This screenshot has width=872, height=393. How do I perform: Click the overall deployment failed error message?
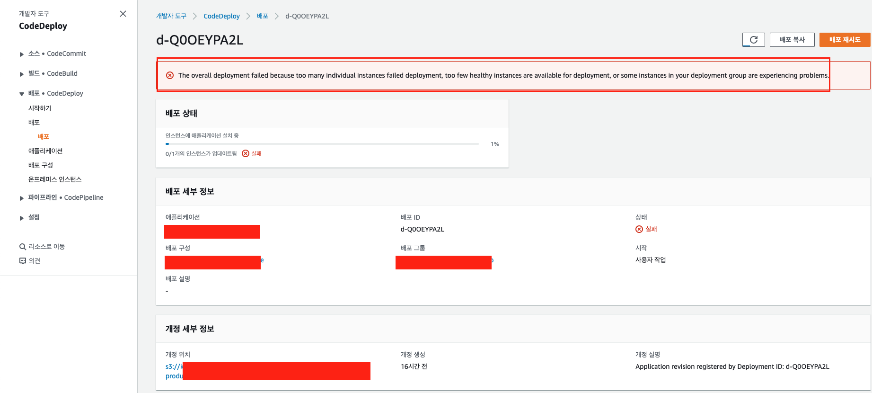pyautogui.click(x=503, y=75)
